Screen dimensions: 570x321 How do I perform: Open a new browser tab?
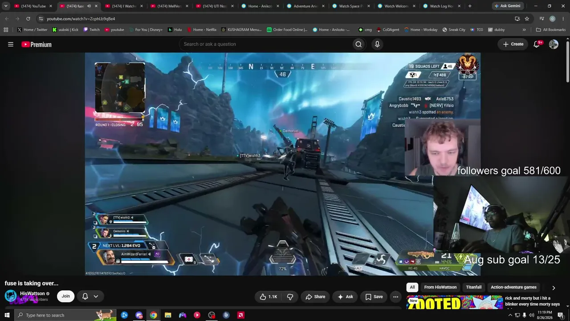point(470,6)
